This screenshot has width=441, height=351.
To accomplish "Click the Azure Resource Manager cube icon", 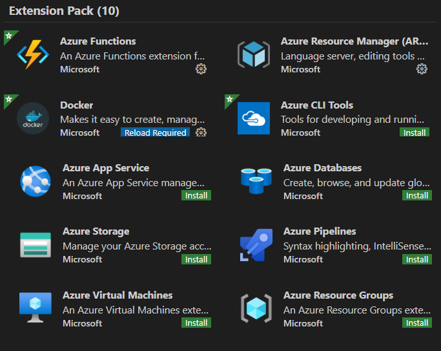I will pyautogui.click(x=253, y=54).
